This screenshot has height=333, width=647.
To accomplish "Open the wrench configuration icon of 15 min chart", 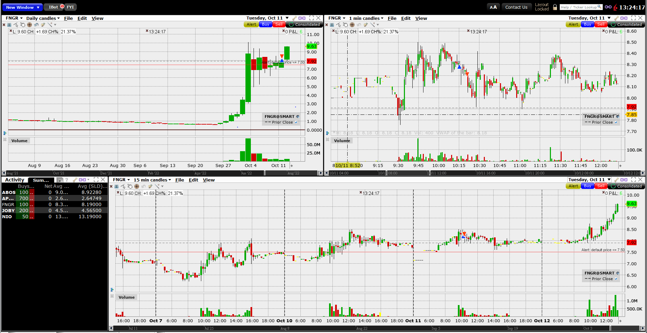I will 617,180.
